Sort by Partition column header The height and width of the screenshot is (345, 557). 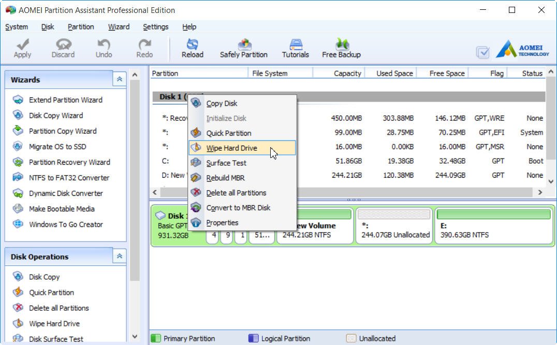199,73
